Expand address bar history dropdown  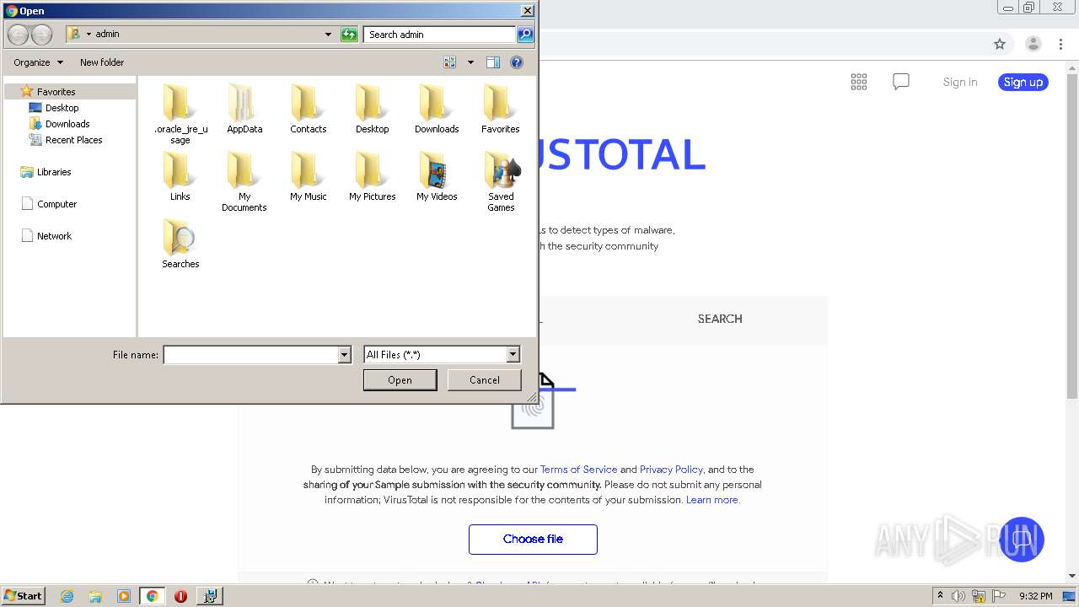pos(328,35)
